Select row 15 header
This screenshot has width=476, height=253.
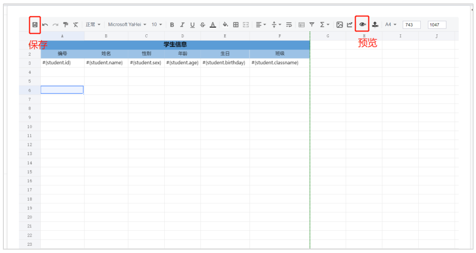30,172
